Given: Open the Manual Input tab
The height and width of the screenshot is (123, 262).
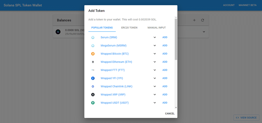Looking at the screenshot, I should (157, 28).
